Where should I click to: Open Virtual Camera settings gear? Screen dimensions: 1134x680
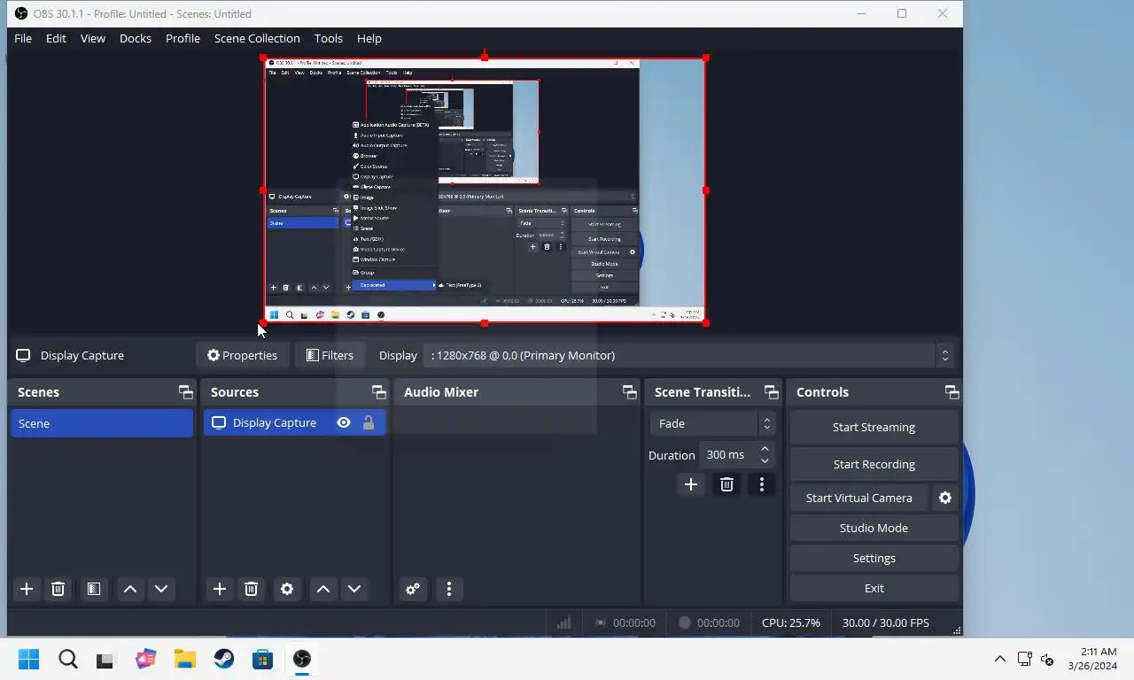[945, 498]
